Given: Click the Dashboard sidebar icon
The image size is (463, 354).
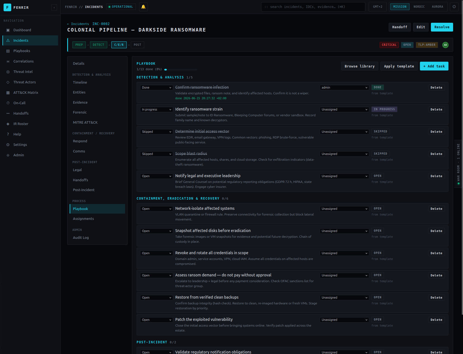Looking at the screenshot, I should pos(8,30).
